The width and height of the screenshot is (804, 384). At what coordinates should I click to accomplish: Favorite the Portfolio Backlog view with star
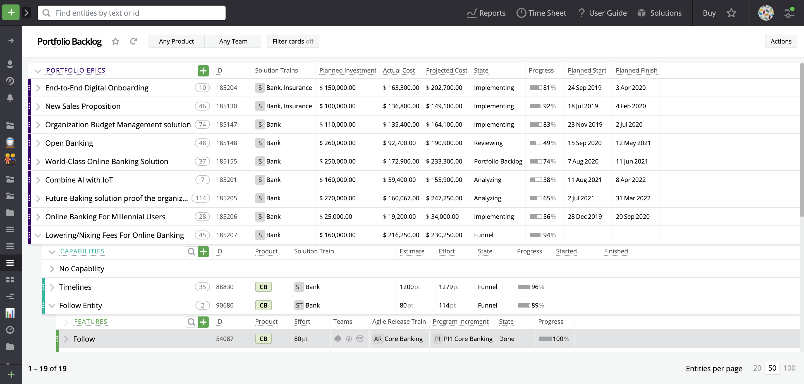tap(116, 41)
